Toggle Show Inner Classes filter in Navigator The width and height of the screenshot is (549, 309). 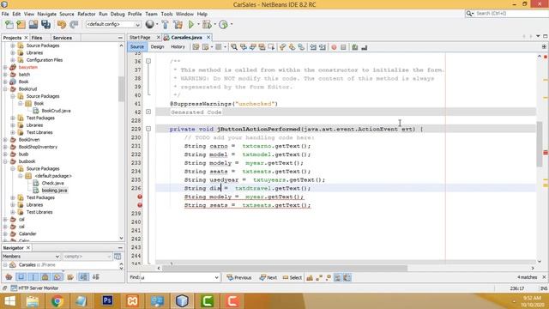coord(57,277)
